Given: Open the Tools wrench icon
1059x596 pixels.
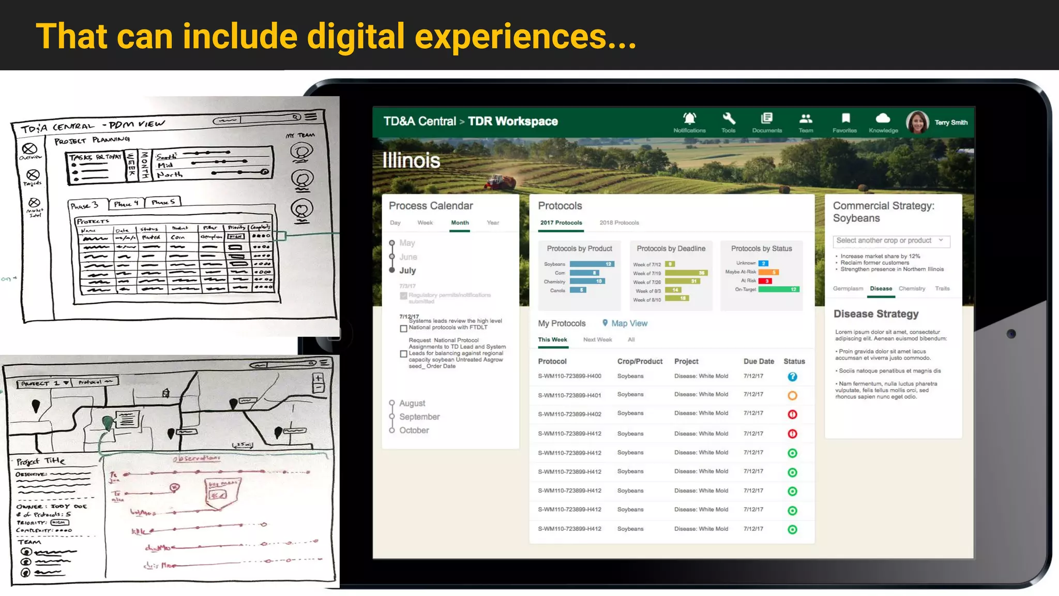Looking at the screenshot, I should (x=729, y=118).
